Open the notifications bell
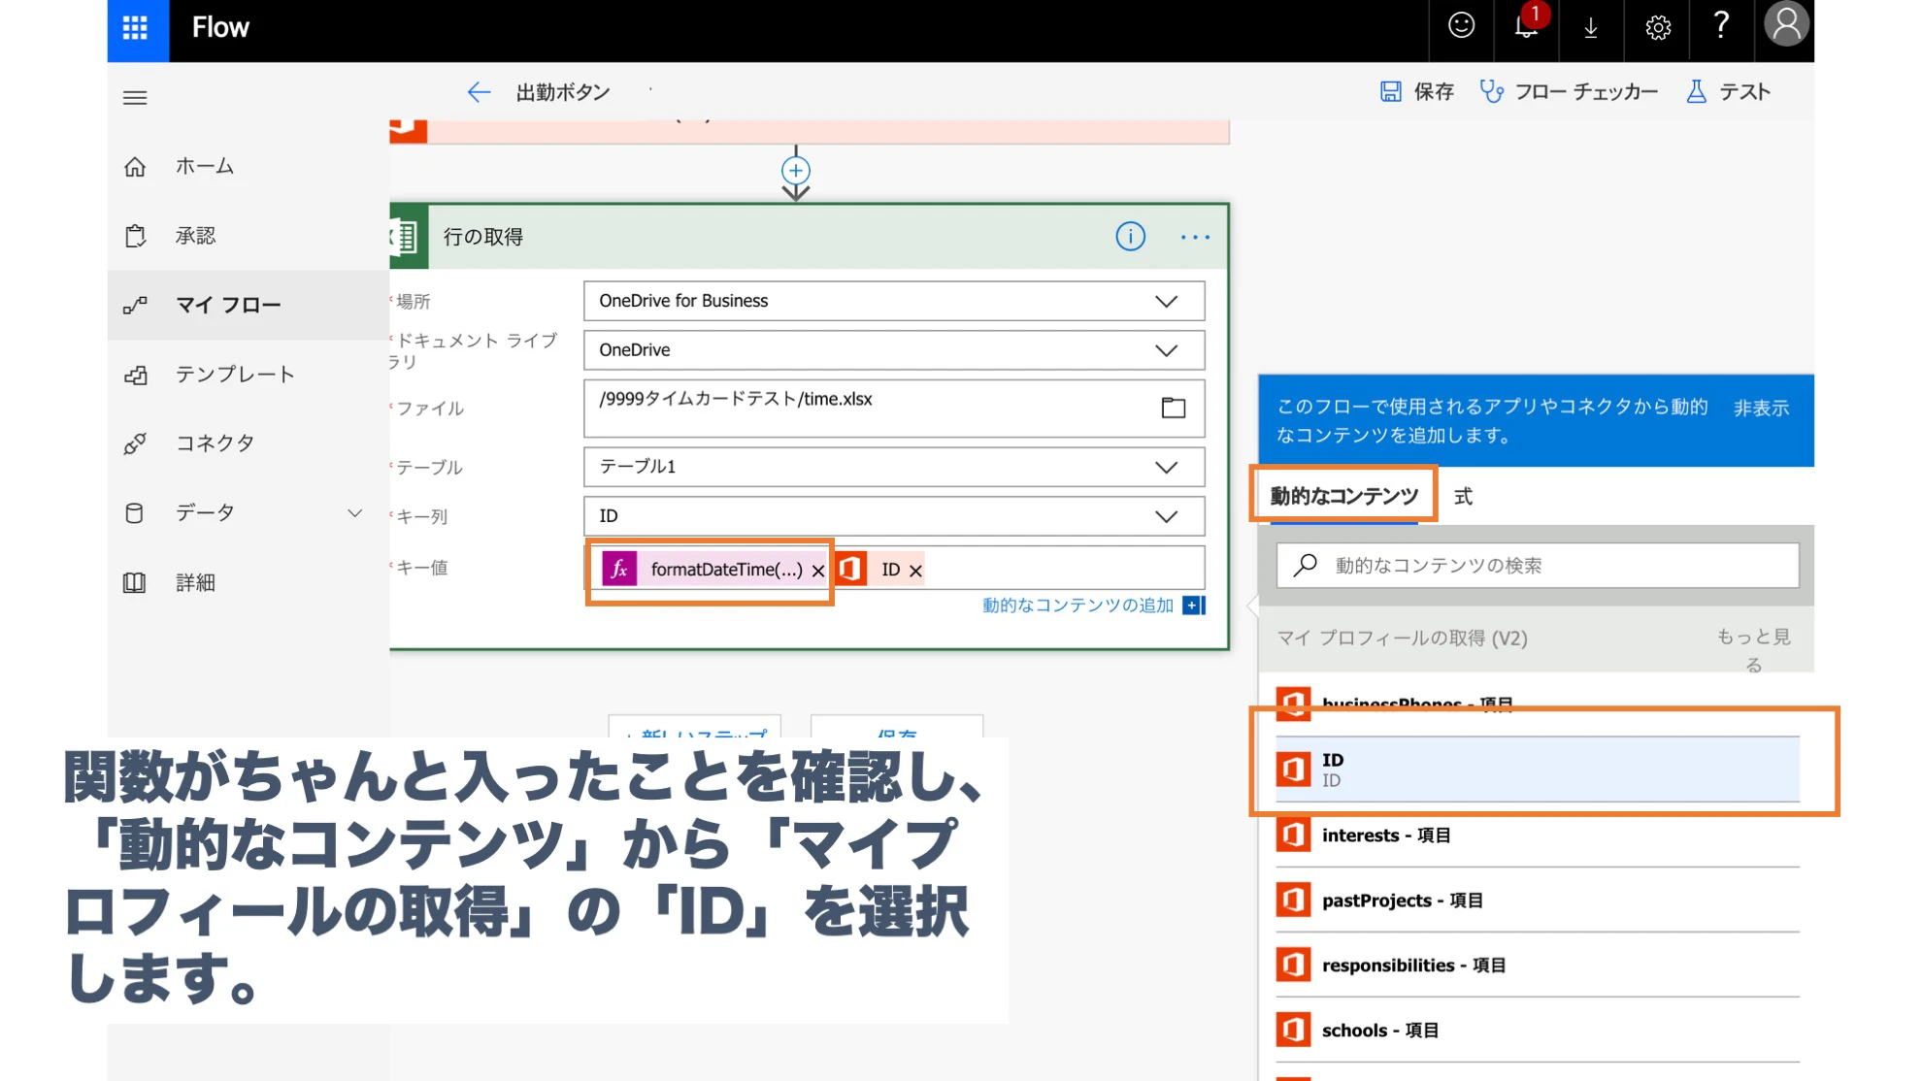 [x=1526, y=26]
